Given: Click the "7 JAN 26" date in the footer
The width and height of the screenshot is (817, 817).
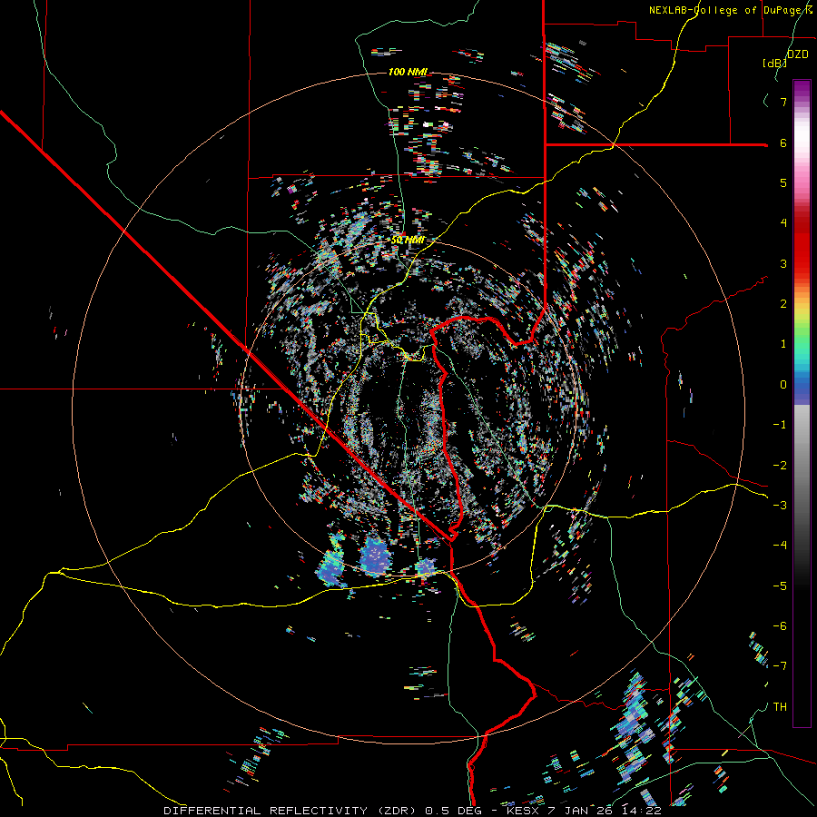Looking at the screenshot, I should (581, 811).
